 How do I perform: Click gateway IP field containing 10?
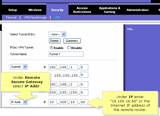point(53,102)
